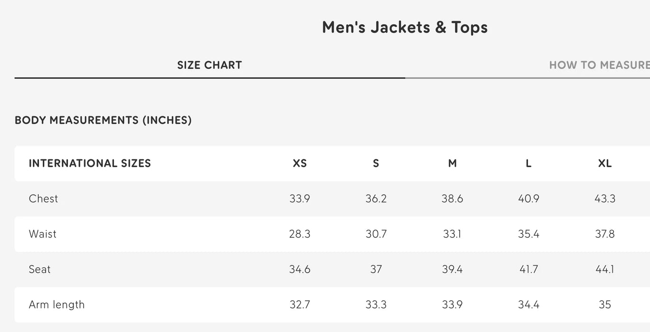Select the Chest row label

click(x=43, y=198)
